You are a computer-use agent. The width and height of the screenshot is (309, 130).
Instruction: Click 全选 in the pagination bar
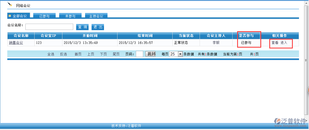(x=51, y=54)
